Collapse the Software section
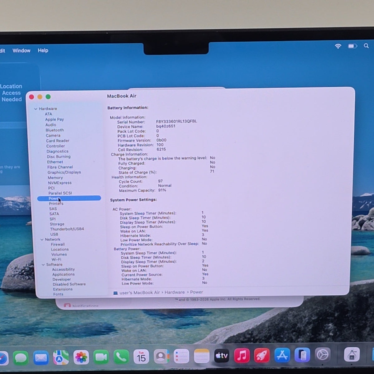Viewport: 374px width, 374px height. click(x=43, y=265)
